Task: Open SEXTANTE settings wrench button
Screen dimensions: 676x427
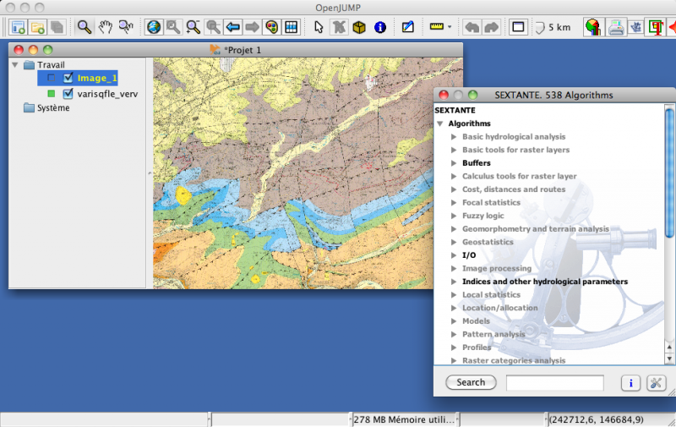Action: [656, 383]
